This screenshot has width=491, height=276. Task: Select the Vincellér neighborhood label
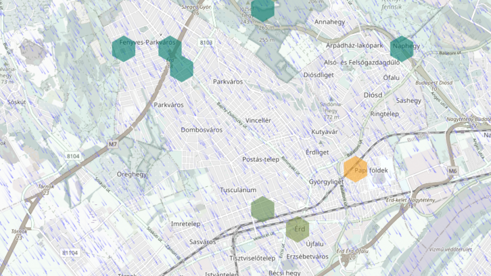[258, 121]
